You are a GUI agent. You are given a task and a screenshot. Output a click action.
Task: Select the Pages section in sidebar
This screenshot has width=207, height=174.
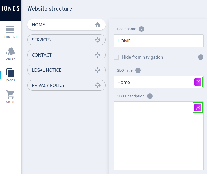coord(11,75)
